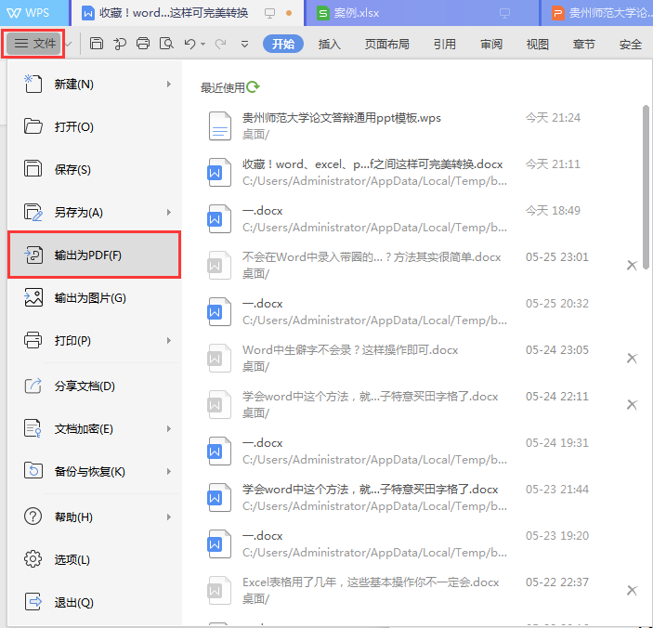Select 文档加密(E) menu item

pos(94,428)
